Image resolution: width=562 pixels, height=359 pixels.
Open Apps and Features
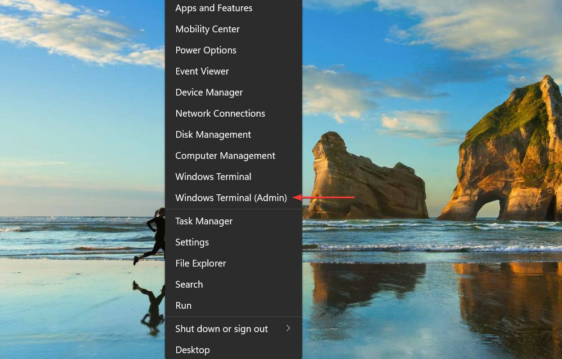[x=214, y=8]
